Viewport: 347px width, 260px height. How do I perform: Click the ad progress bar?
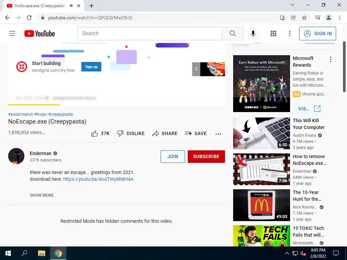[117, 105]
